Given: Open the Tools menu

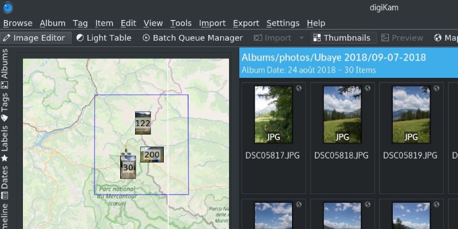Looking at the screenshot, I should coord(181,23).
